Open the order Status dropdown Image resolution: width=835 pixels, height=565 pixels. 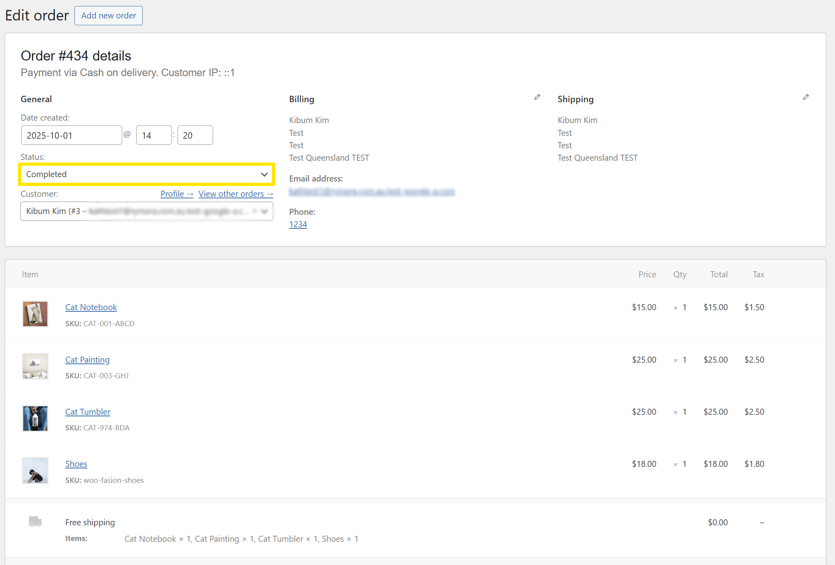click(147, 174)
